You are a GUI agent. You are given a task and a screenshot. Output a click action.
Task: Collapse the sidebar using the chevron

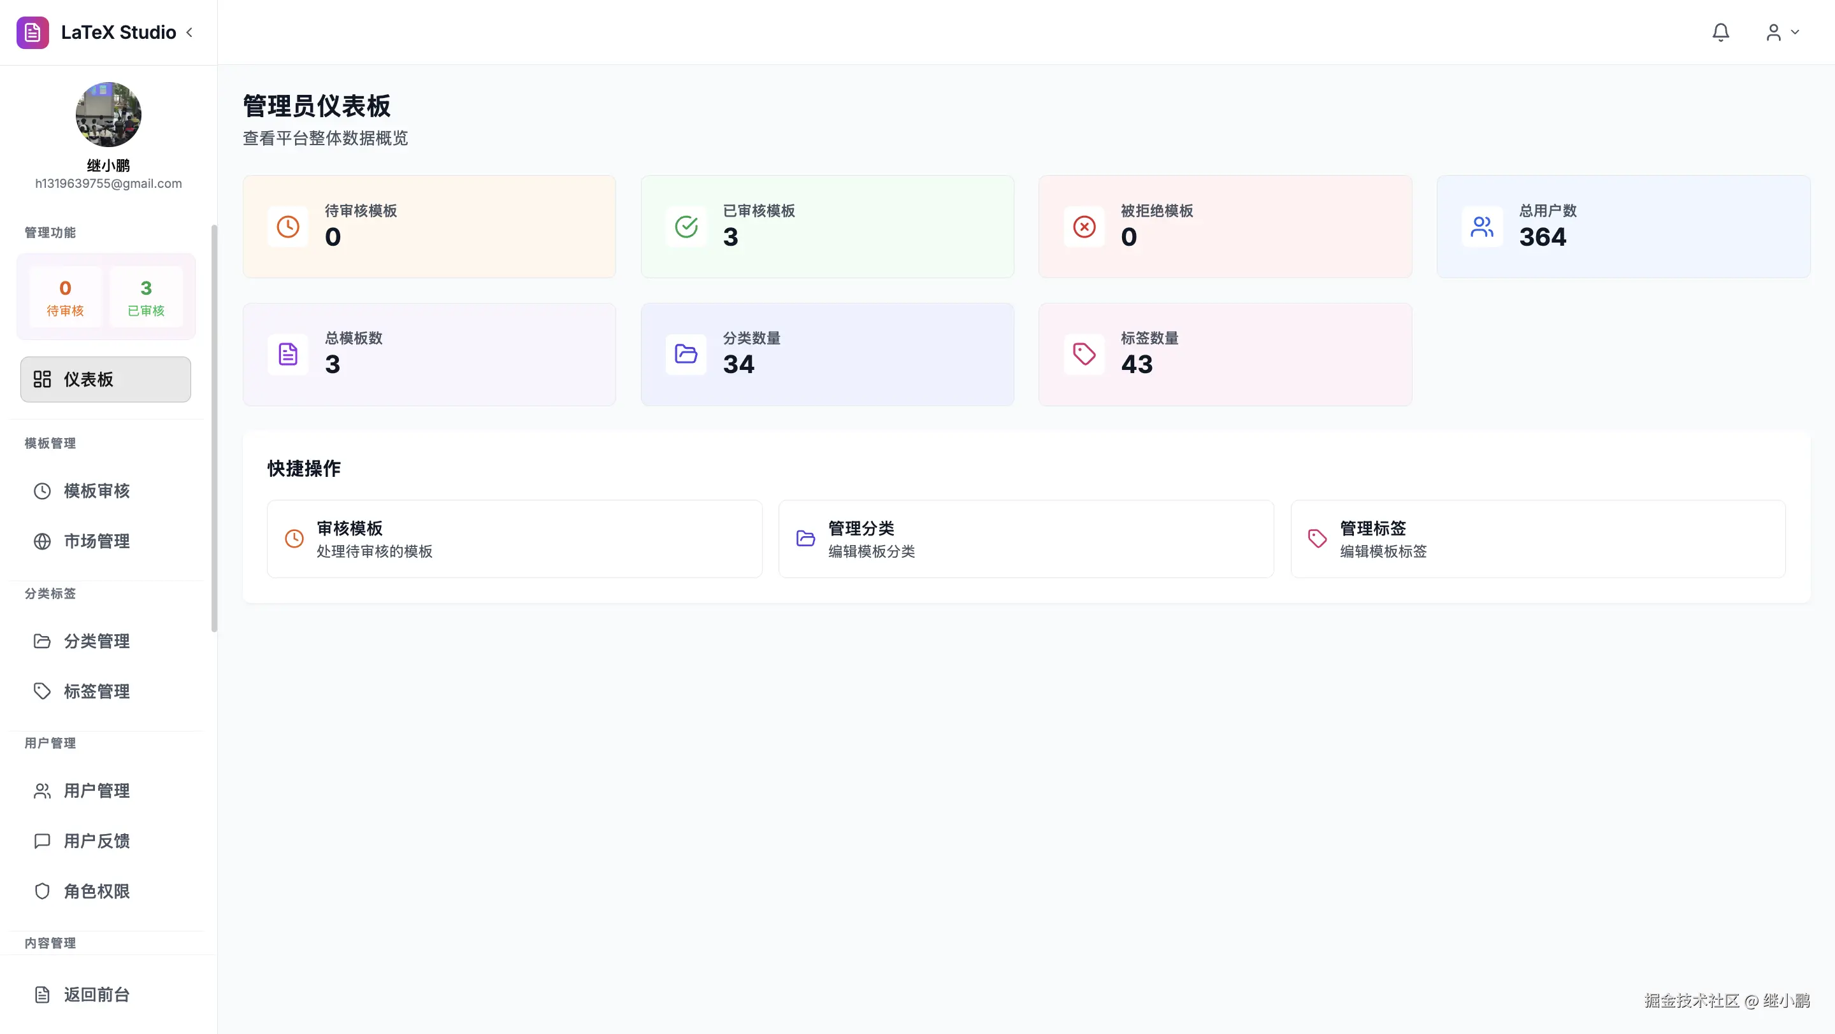coord(189,32)
